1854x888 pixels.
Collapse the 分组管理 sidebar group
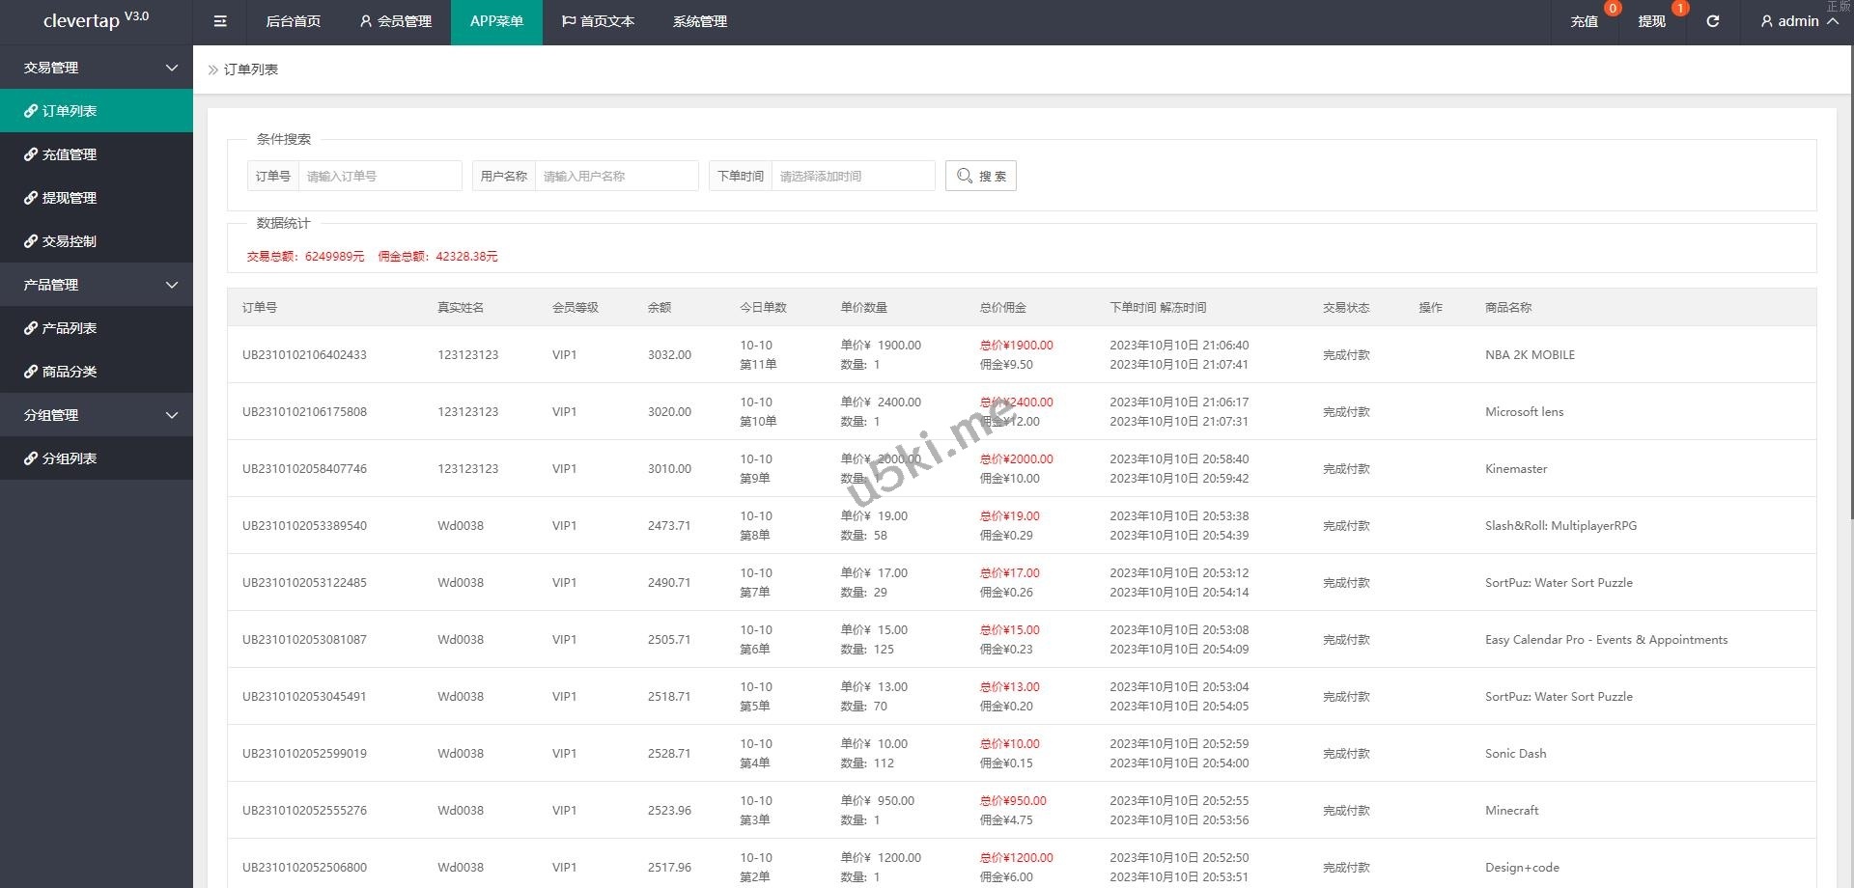(x=172, y=415)
